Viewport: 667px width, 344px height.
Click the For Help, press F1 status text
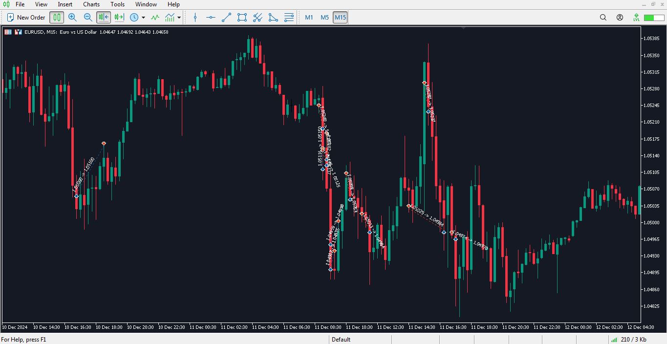click(x=23, y=339)
